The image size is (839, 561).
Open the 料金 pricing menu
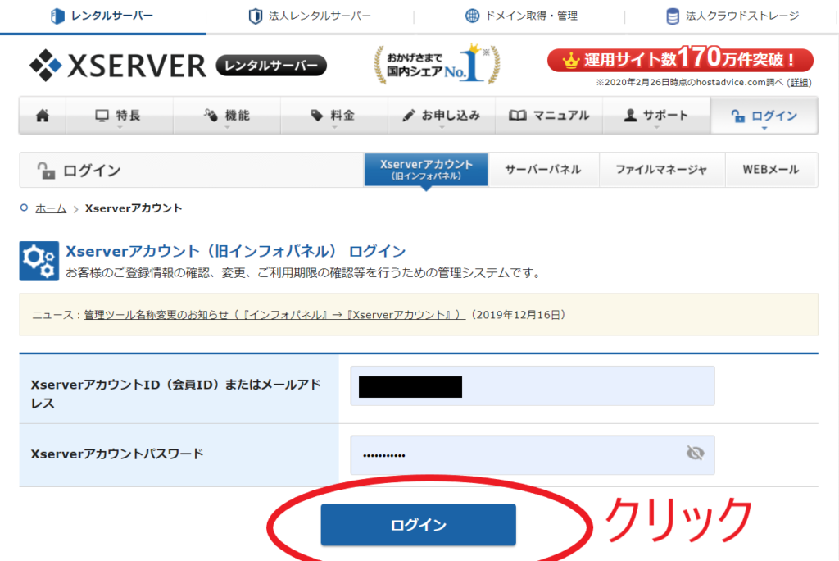coord(334,115)
